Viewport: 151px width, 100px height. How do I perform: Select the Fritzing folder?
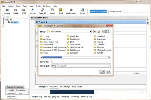98,42
